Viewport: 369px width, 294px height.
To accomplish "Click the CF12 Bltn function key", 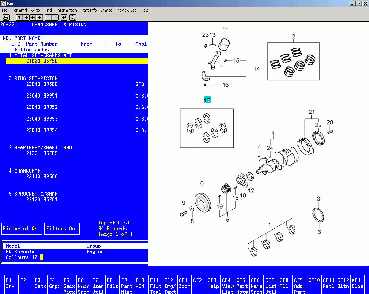I will click(x=343, y=285).
